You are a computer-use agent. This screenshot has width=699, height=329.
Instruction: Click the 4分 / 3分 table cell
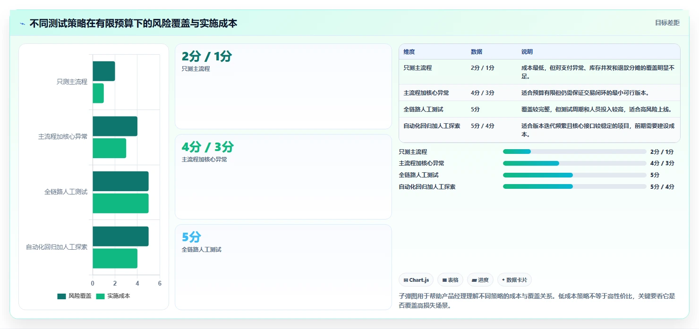tap(483, 93)
